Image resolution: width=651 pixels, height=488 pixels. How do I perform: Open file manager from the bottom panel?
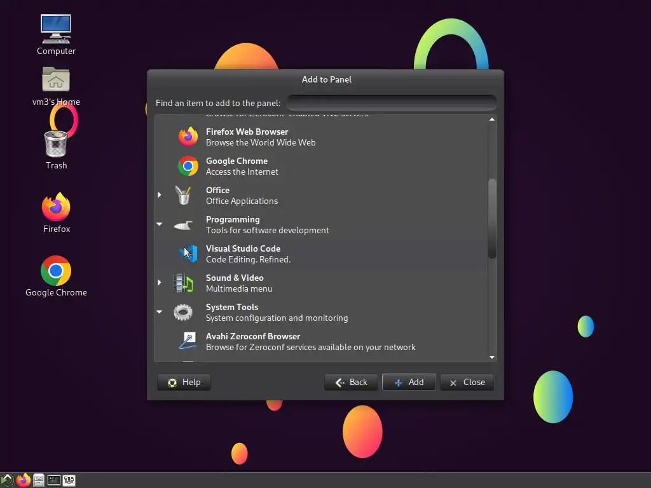click(x=39, y=480)
